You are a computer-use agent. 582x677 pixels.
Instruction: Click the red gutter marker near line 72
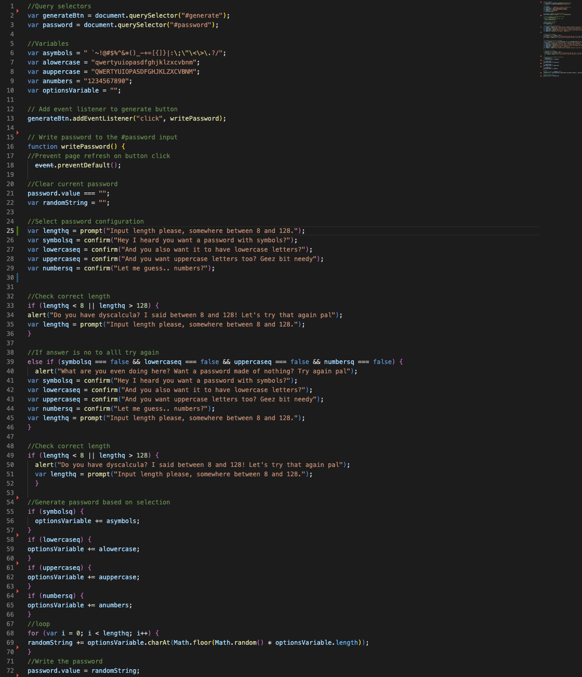click(17, 674)
